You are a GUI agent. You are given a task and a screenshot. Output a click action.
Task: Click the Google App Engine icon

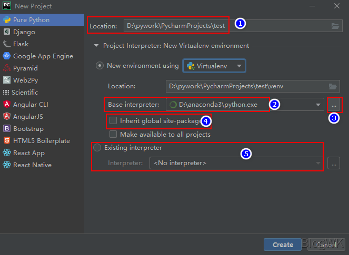[7, 56]
